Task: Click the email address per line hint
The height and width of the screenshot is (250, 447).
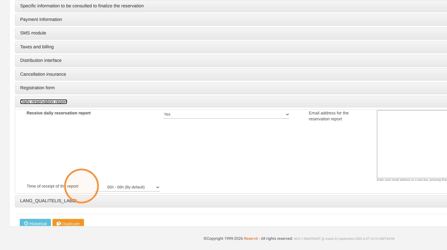Action: [412, 180]
